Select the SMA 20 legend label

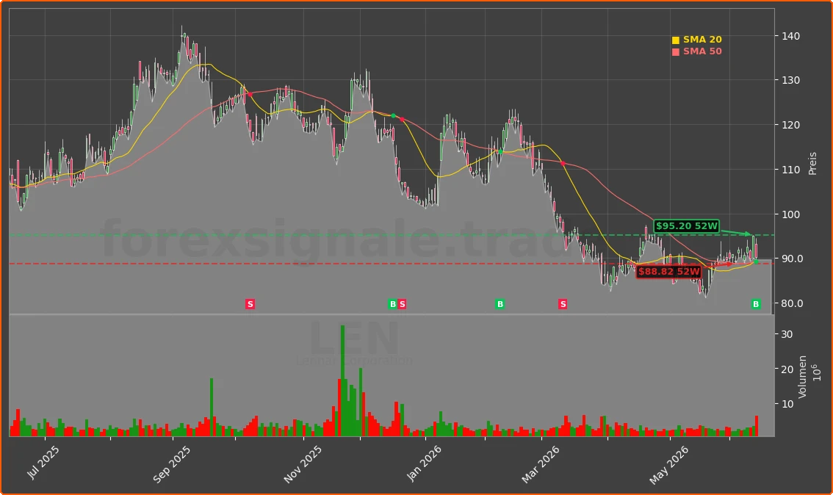point(702,40)
